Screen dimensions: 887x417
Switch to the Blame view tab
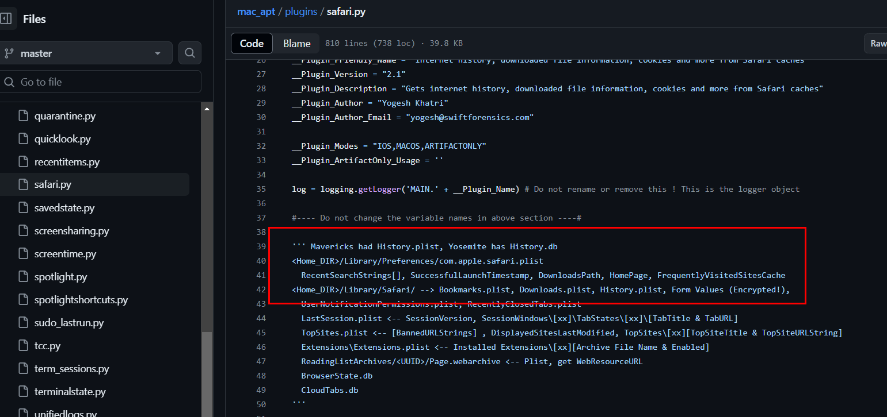pyautogui.click(x=296, y=44)
